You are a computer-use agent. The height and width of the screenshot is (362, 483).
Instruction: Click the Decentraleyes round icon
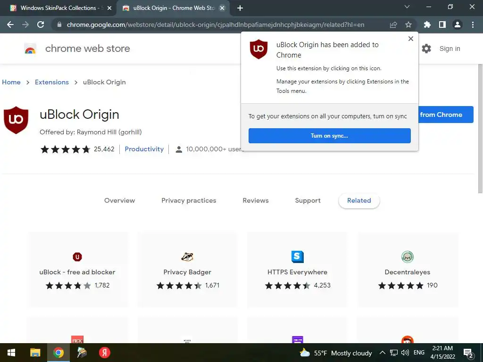pyautogui.click(x=408, y=257)
